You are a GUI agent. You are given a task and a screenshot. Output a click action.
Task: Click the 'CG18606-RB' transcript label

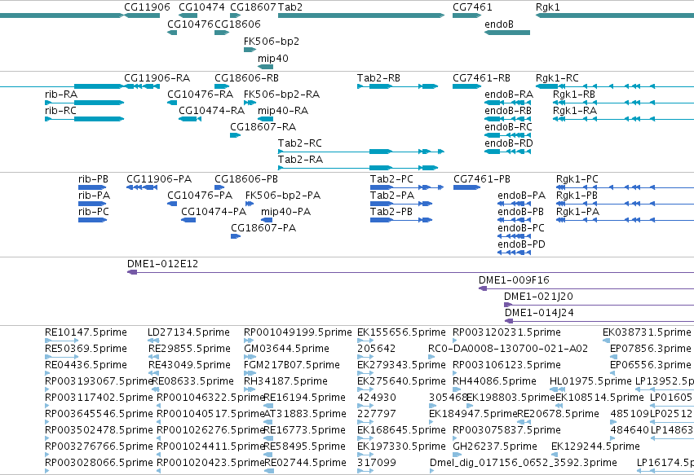(x=246, y=78)
